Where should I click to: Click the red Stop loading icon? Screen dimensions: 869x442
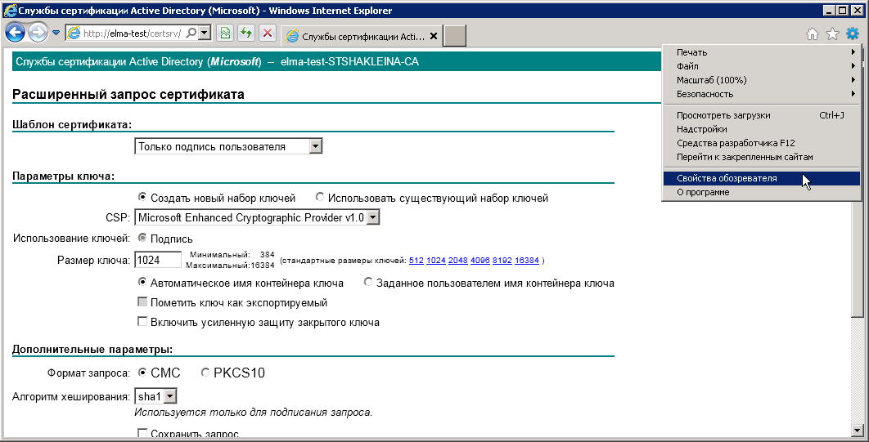(267, 33)
